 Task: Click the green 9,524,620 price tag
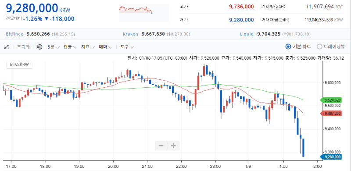click(331, 100)
